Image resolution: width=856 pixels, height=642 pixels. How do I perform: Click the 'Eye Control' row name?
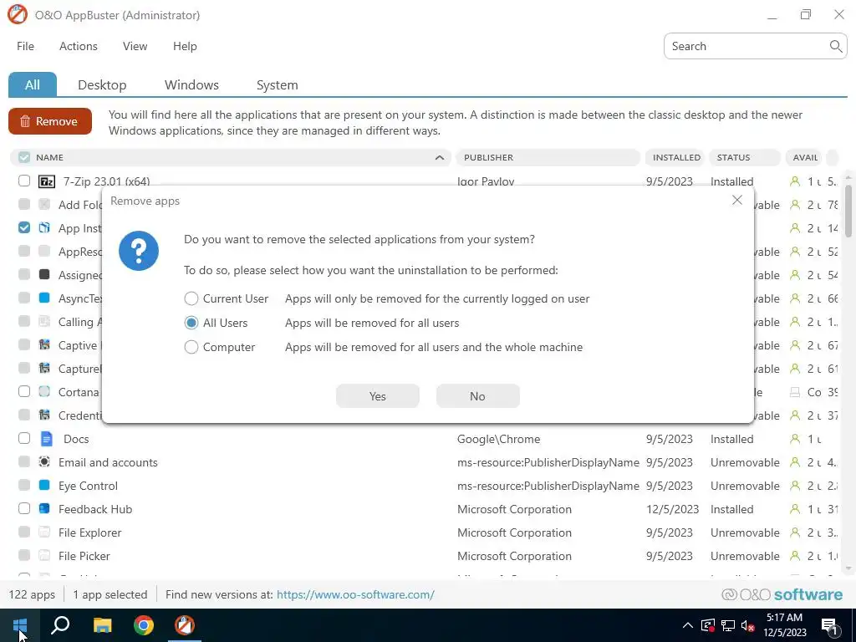click(88, 486)
